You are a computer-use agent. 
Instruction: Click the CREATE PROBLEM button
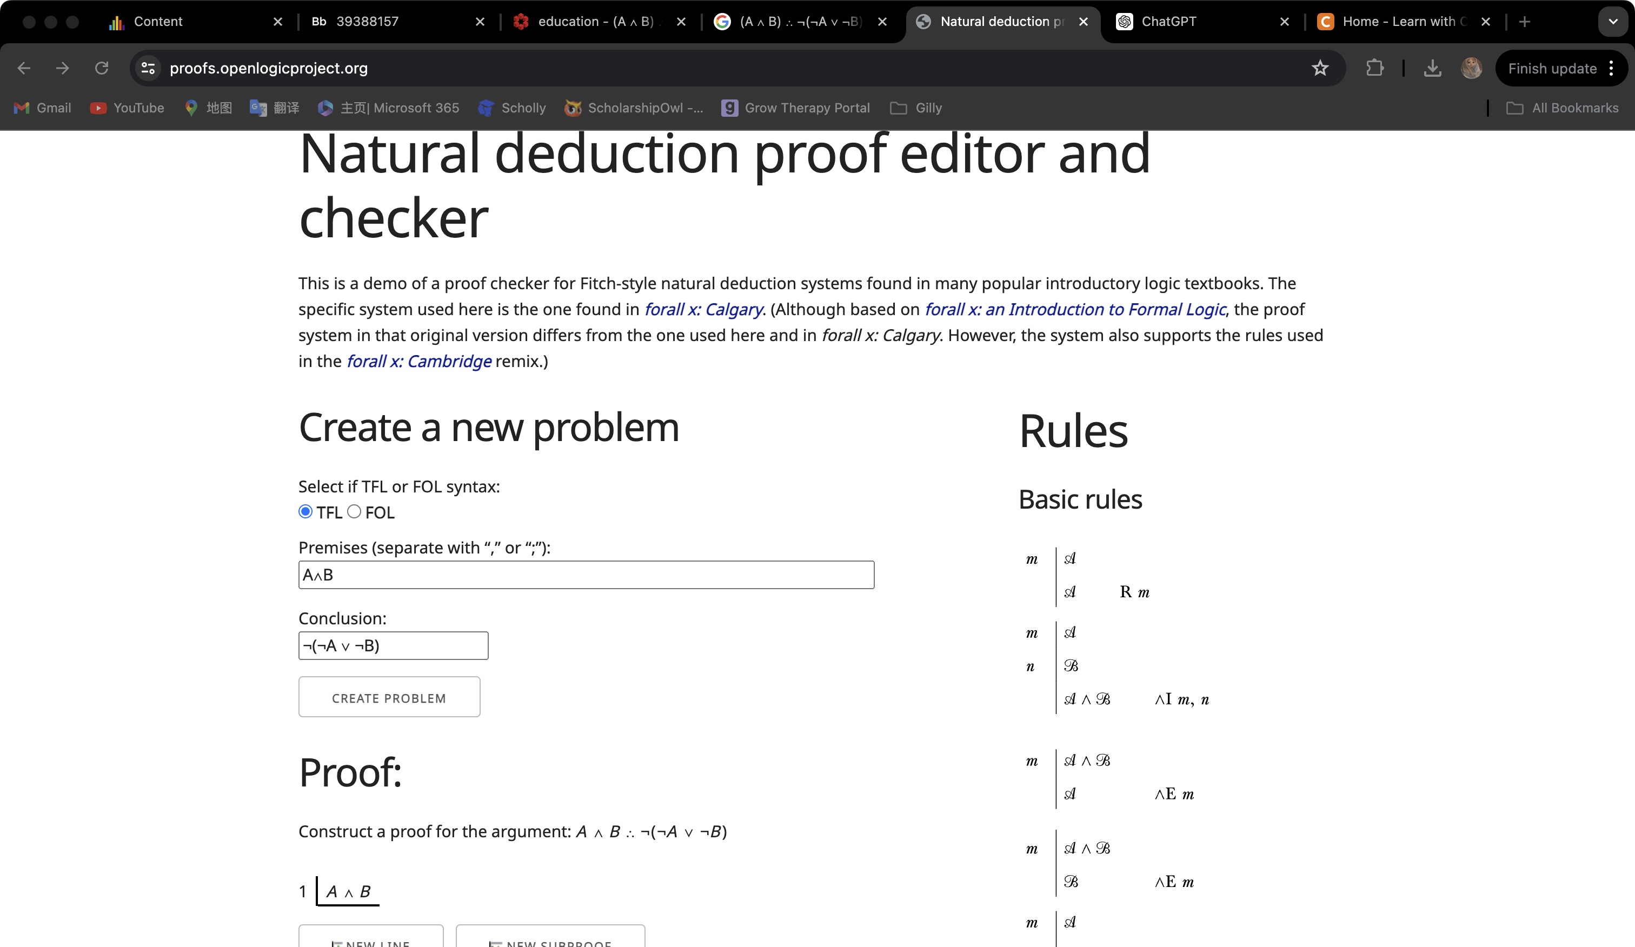389,697
